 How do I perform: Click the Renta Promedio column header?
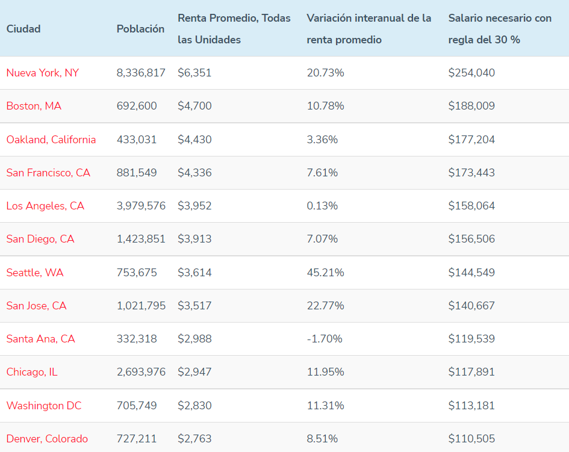pyautogui.click(x=234, y=29)
